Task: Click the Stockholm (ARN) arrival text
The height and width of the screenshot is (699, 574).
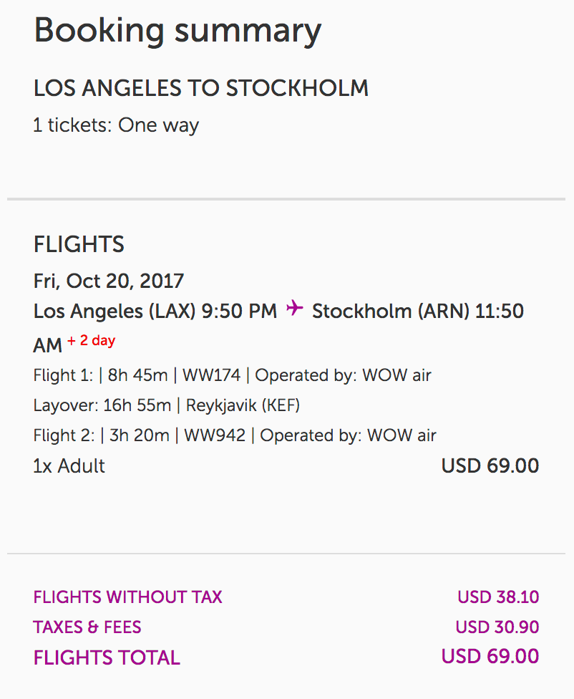Action: click(x=390, y=312)
